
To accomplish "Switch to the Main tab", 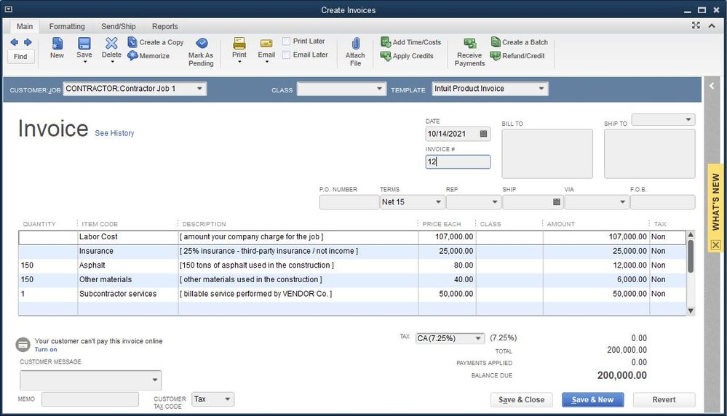I will point(25,26).
